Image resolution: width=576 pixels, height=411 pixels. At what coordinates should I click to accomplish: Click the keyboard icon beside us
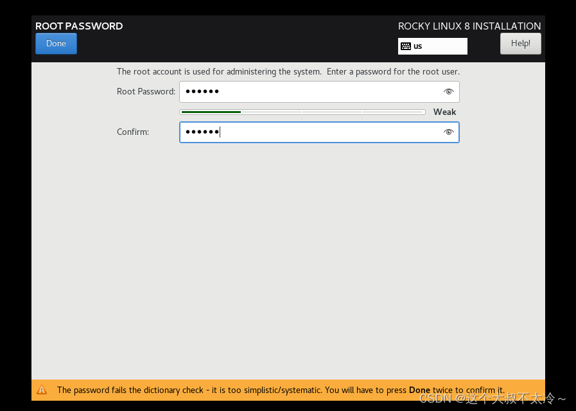tap(406, 46)
